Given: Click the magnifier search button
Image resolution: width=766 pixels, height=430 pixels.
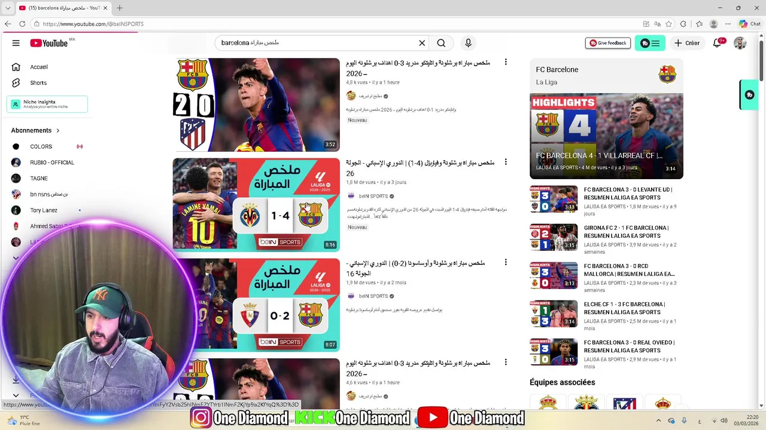Looking at the screenshot, I should (441, 43).
